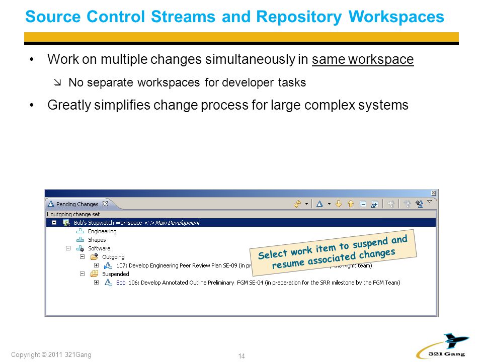Click change set 107 triangle icon
483x362 pixels.
108,265
